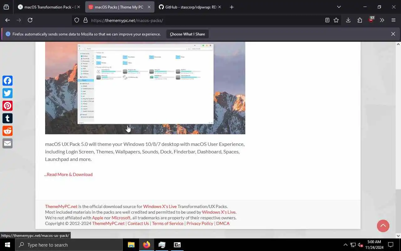Screen dimensions: 401x251
Task: Share page on Pinterest
Action: click(8, 106)
